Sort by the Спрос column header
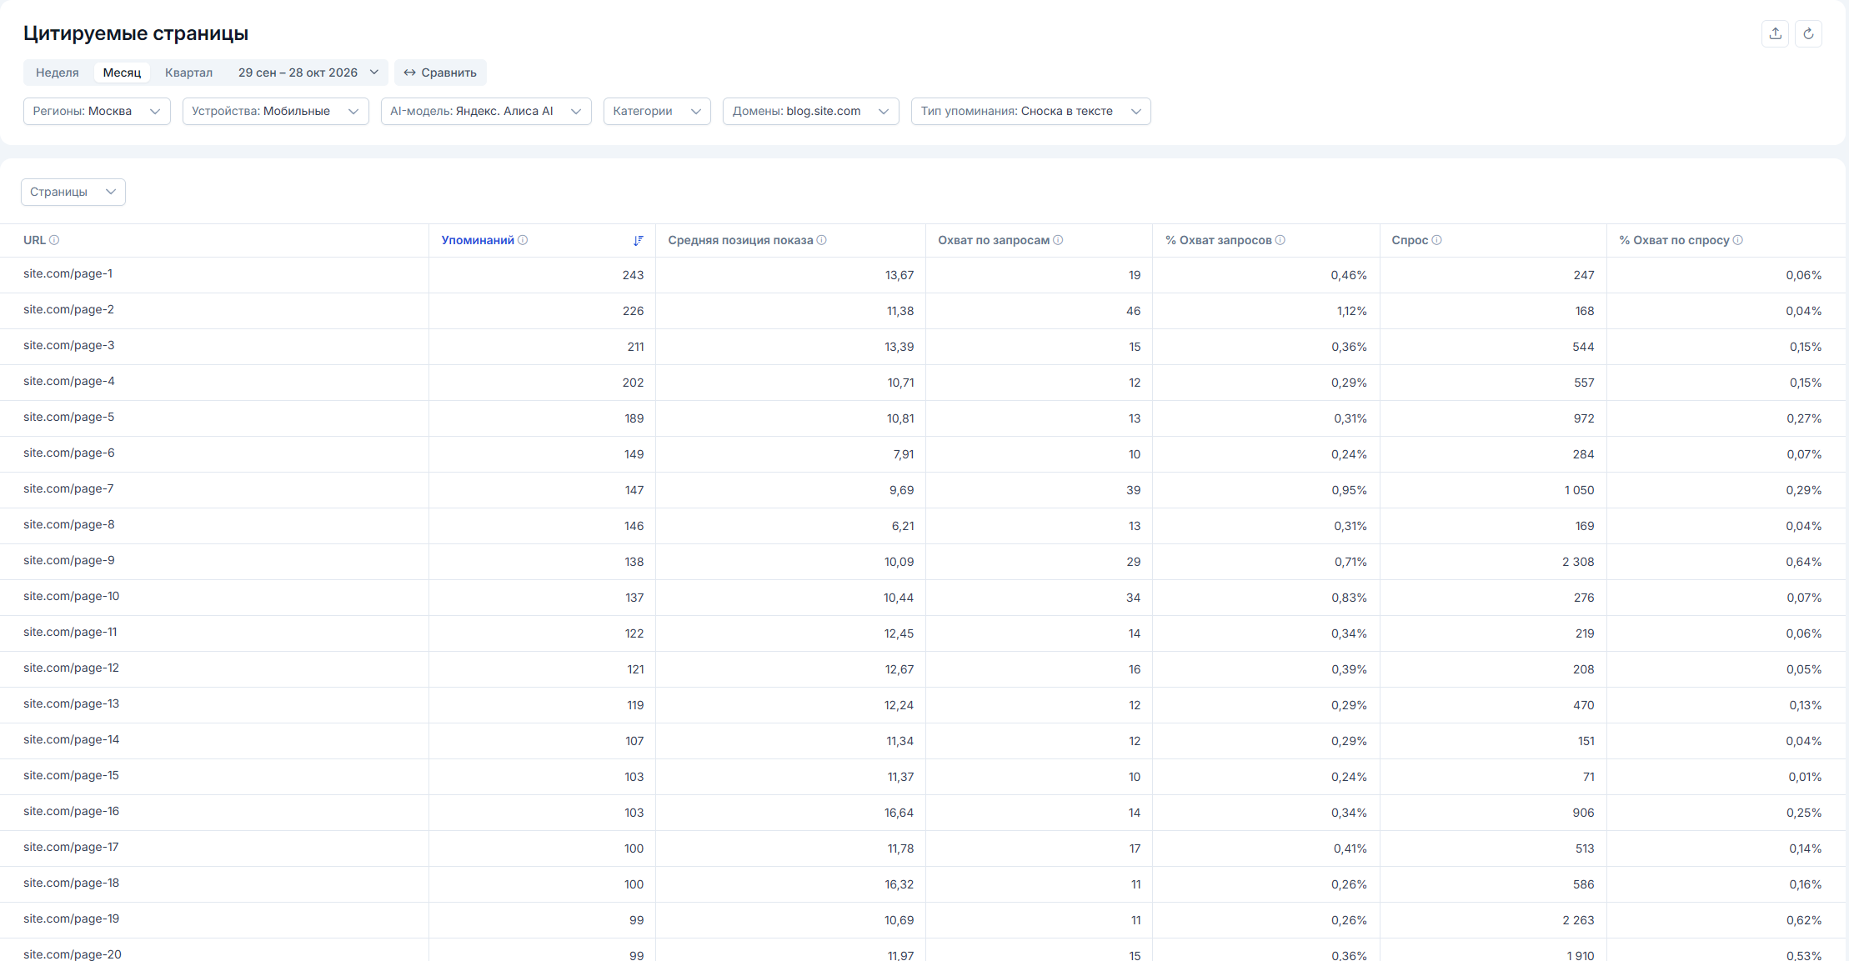Image resolution: width=1849 pixels, height=961 pixels. pyautogui.click(x=1410, y=240)
